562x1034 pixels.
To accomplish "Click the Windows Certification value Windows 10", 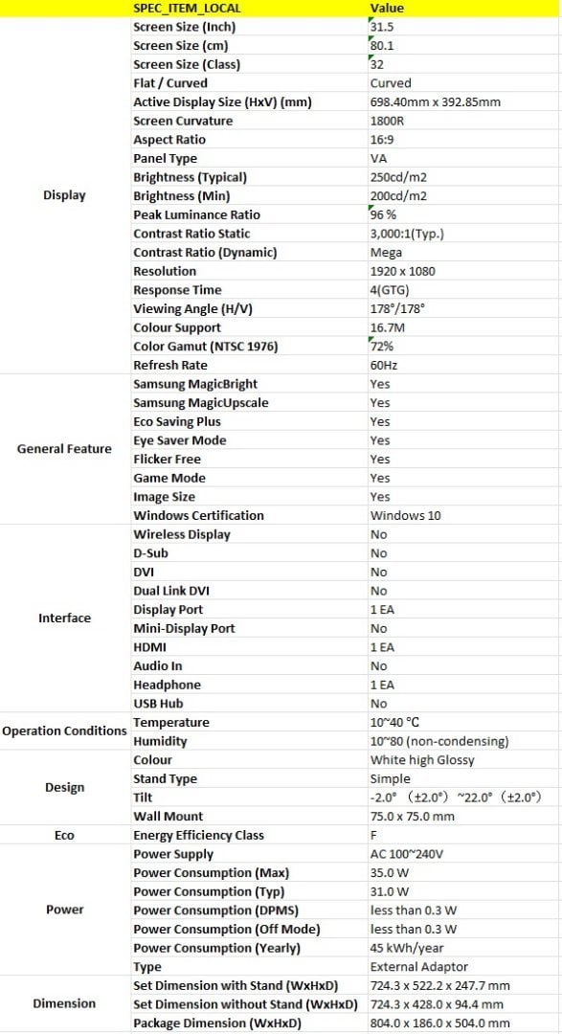I will [463, 516].
